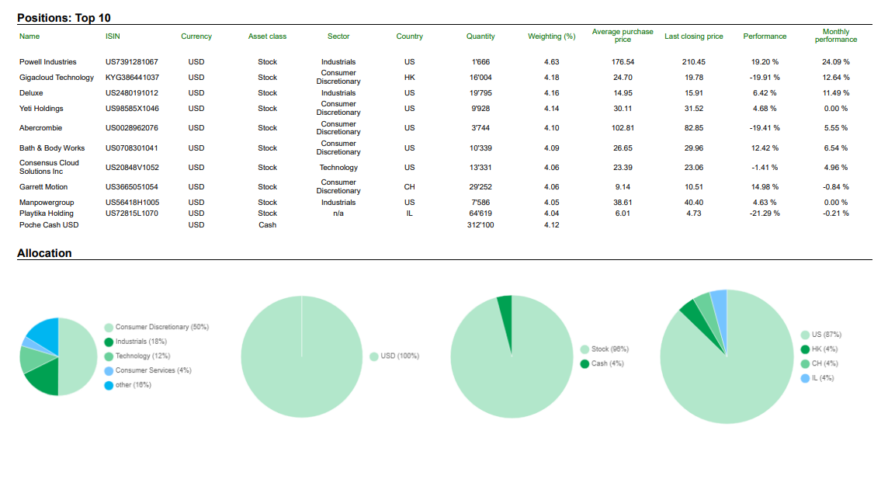Select the ISIN column header
This screenshot has height=486, width=888.
[x=113, y=36]
